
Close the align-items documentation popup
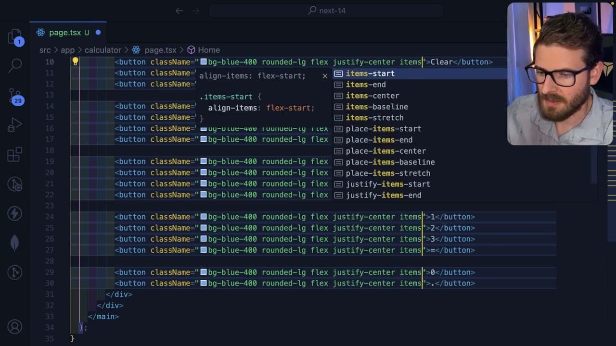[x=325, y=76]
